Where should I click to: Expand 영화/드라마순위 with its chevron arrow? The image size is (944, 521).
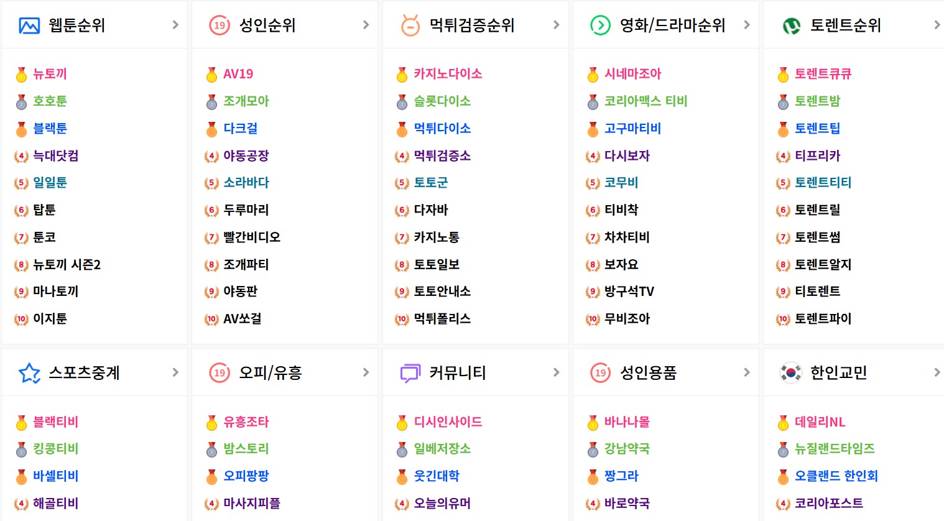[x=747, y=25]
